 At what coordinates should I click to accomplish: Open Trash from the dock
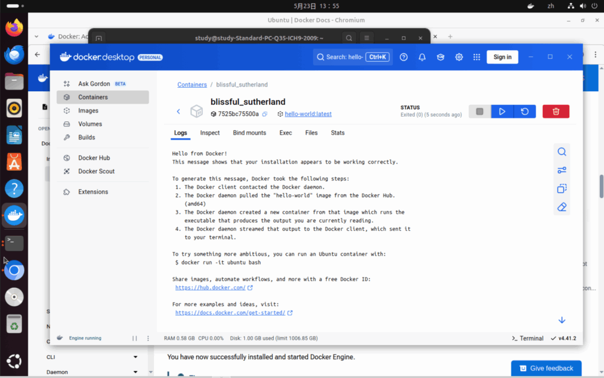click(14, 324)
